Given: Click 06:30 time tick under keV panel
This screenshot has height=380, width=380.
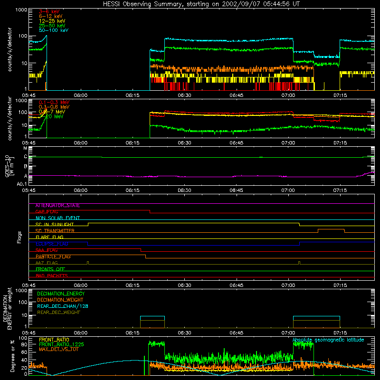Looking at the screenshot, I should pos(184,95).
